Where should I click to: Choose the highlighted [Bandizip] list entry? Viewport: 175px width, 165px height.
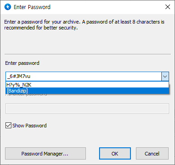[87, 91]
